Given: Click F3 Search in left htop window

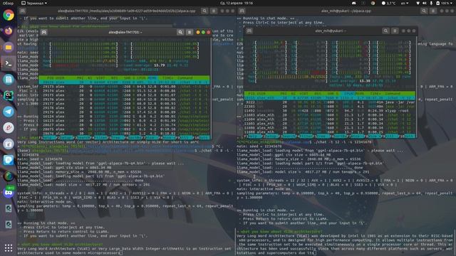Looking at the screenshot, I should click(x=83, y=137).
